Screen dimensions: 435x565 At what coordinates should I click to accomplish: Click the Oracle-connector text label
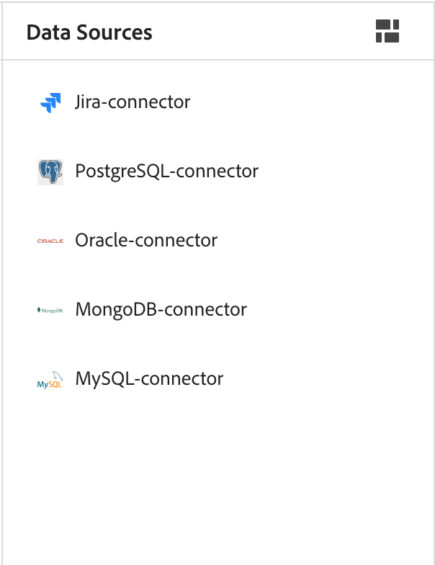(x=146, y=241)
